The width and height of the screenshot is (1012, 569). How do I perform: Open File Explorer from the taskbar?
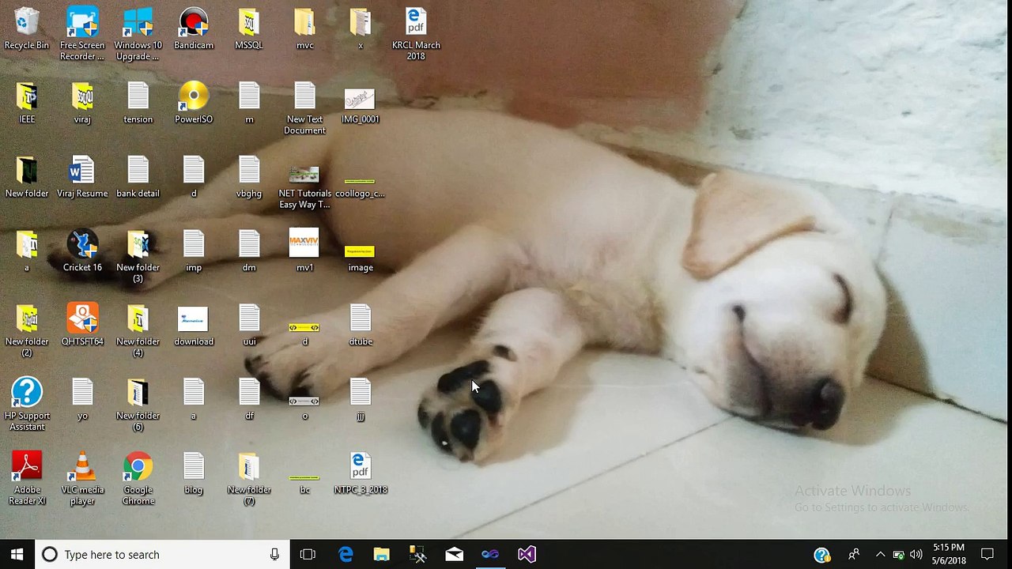tap(382, 555)
